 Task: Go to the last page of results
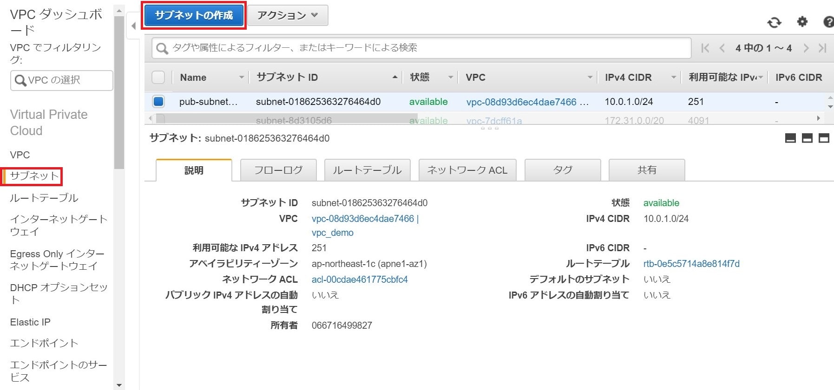tap(822, 48)
